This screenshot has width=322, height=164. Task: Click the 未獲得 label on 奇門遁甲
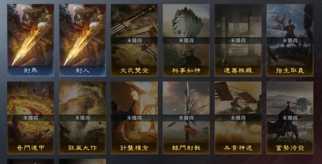pos(31,118)
